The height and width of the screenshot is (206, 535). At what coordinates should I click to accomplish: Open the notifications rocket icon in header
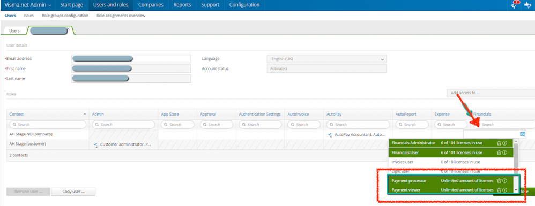coord(515,5)
